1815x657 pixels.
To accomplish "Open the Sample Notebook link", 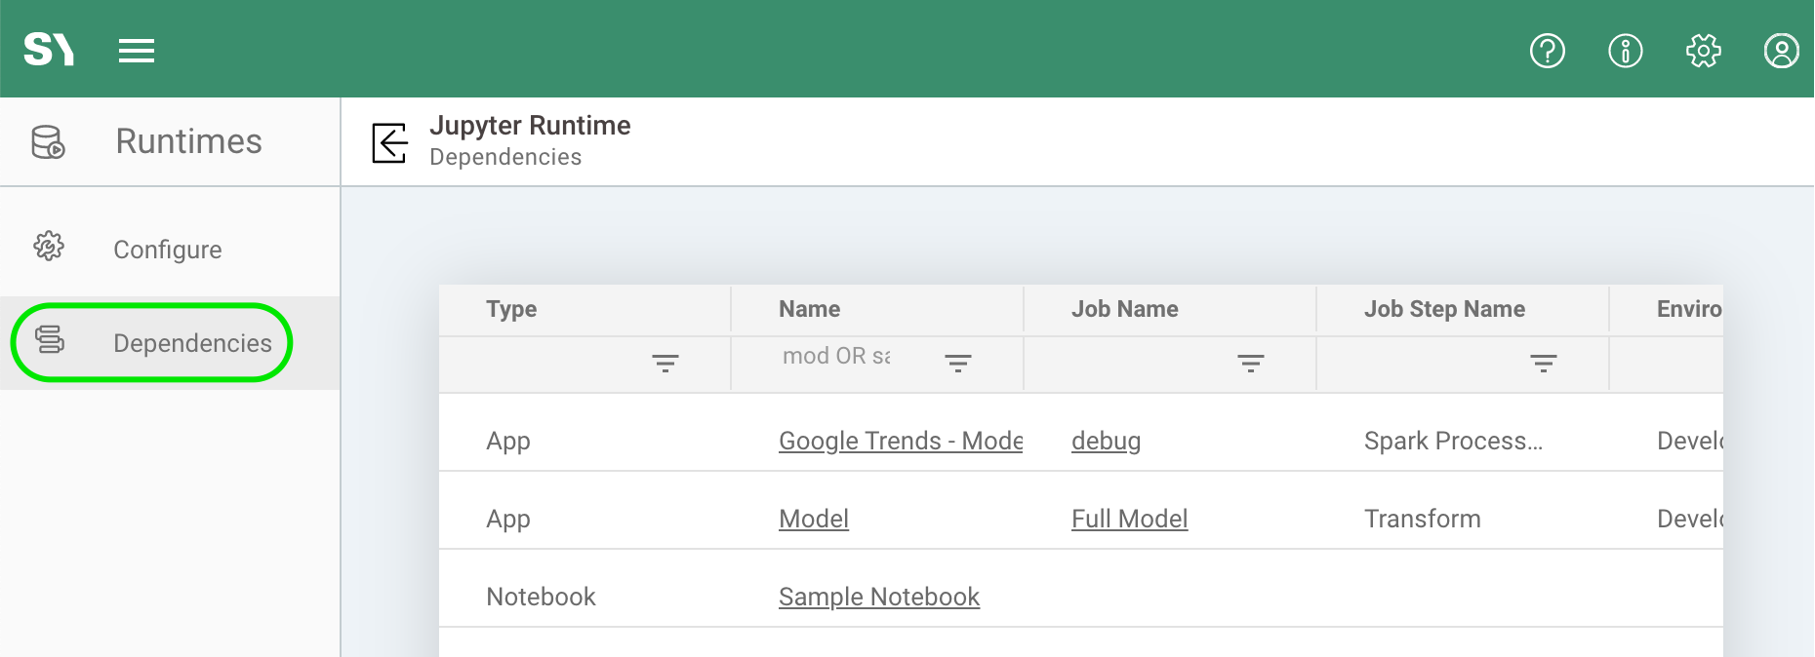I will [878, 597].
